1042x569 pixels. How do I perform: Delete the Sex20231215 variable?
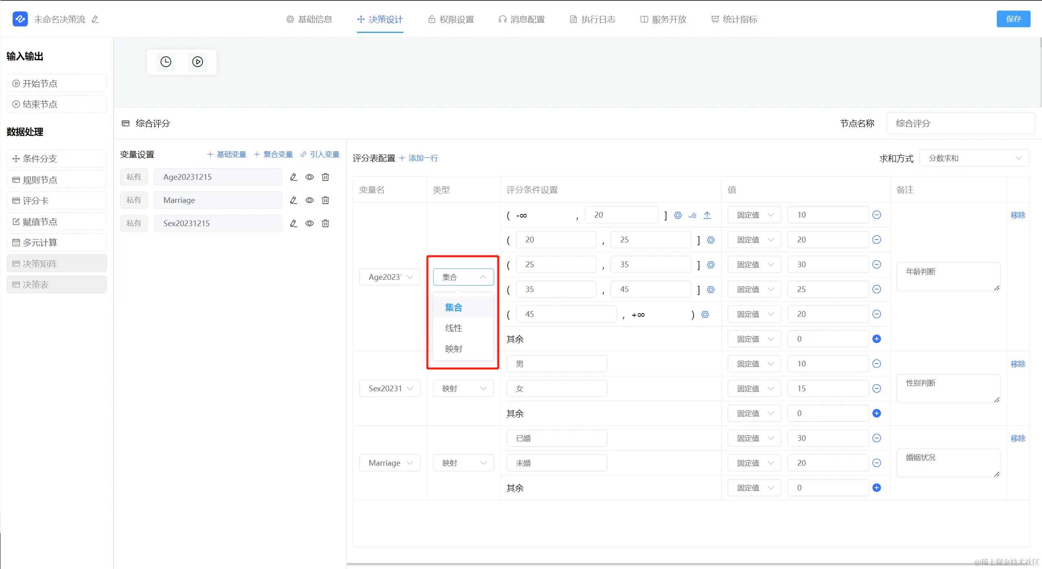(325, 223)
